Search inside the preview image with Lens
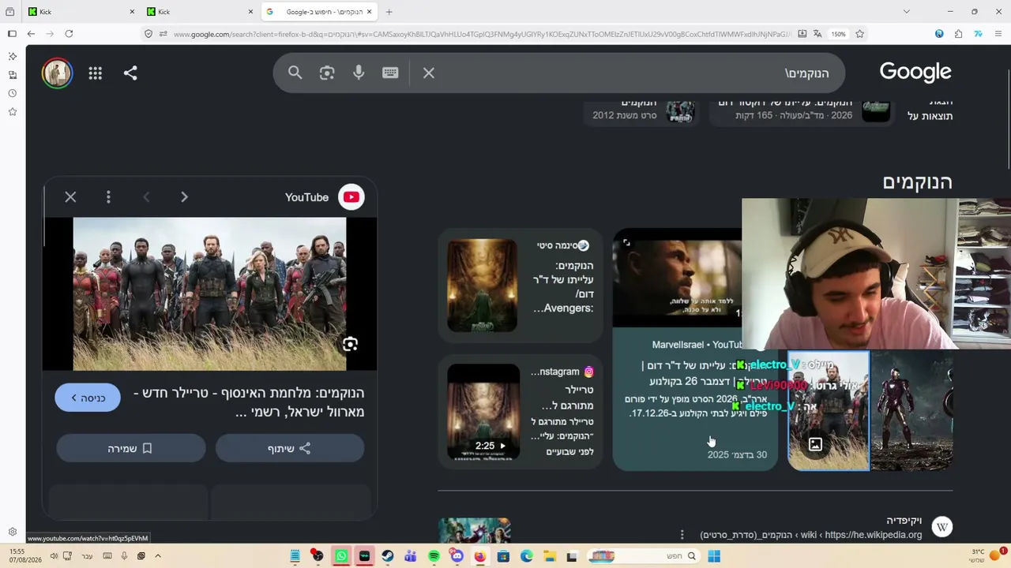Image resolution: width=1011 pixels, height=568 pixels. (350, 345)
